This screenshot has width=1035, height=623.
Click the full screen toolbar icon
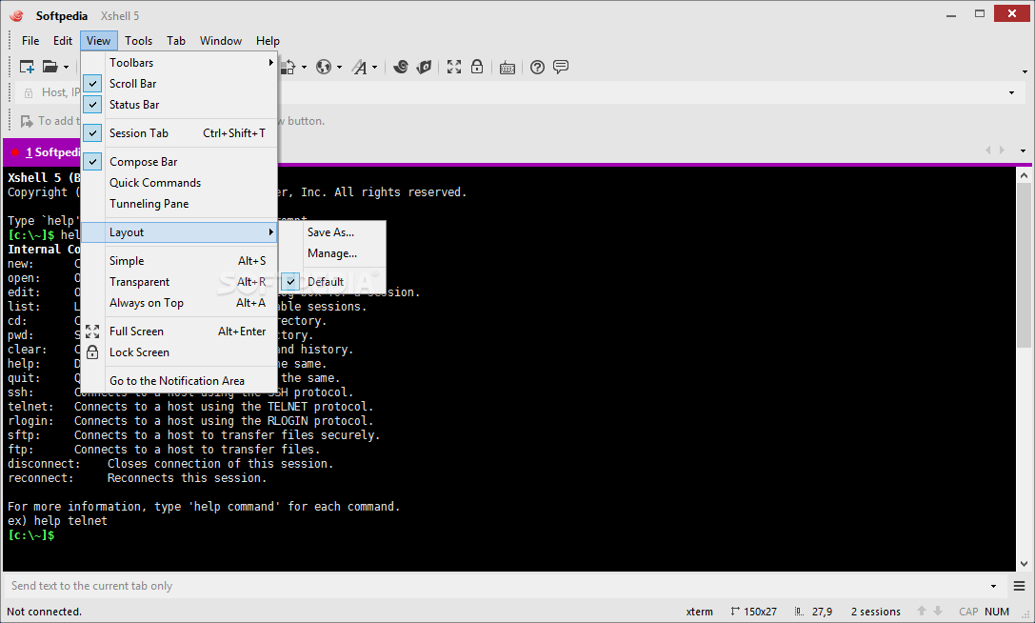click(x=454, y=67)
